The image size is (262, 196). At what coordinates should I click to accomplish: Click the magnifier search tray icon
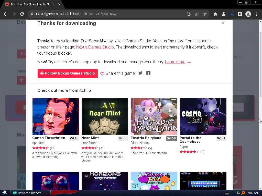(243, 193)
